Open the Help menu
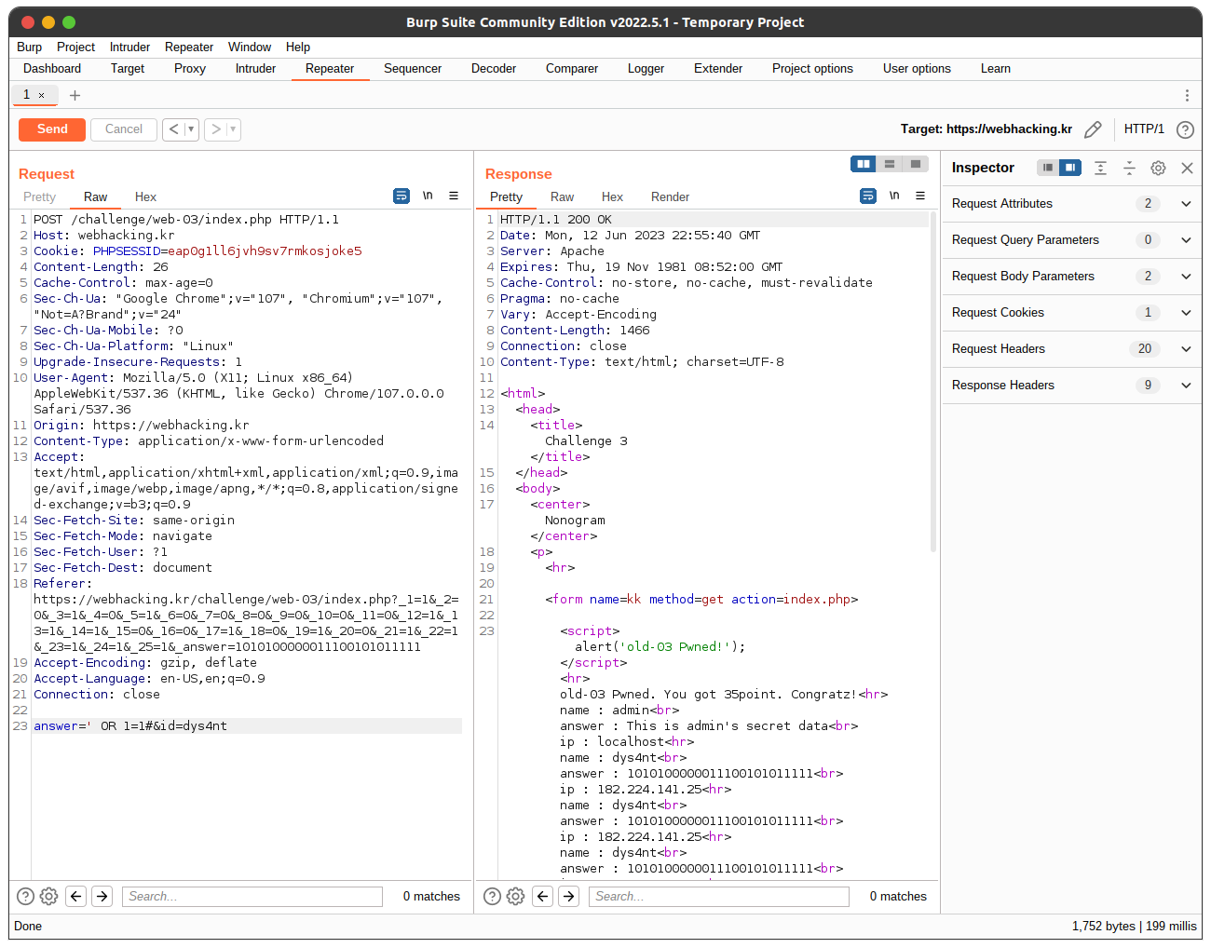Screen dimensions: 1211x948 pyautogui.click(x=298, y=47)
